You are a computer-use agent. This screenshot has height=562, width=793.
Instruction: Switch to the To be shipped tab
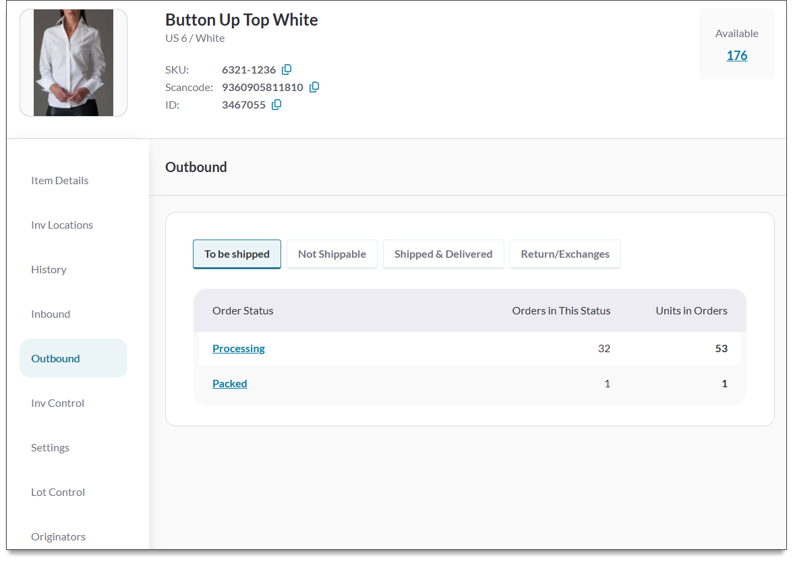237,254
